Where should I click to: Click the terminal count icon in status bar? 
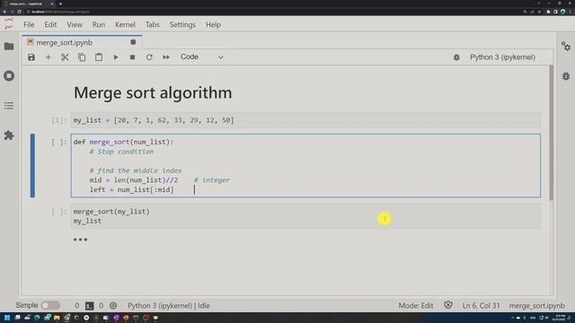[90, 305]
